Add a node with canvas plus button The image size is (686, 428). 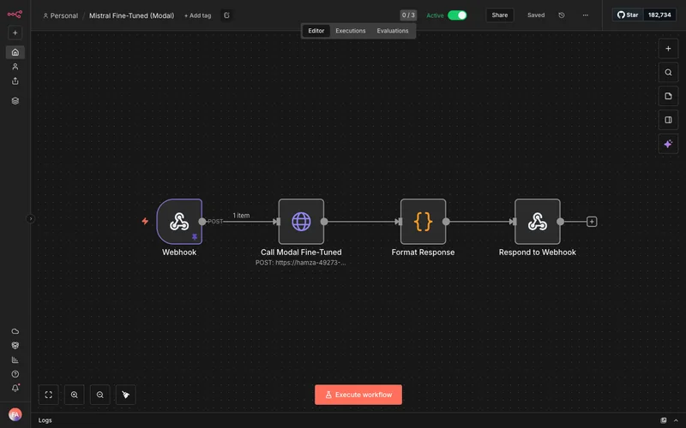point(668,49)
